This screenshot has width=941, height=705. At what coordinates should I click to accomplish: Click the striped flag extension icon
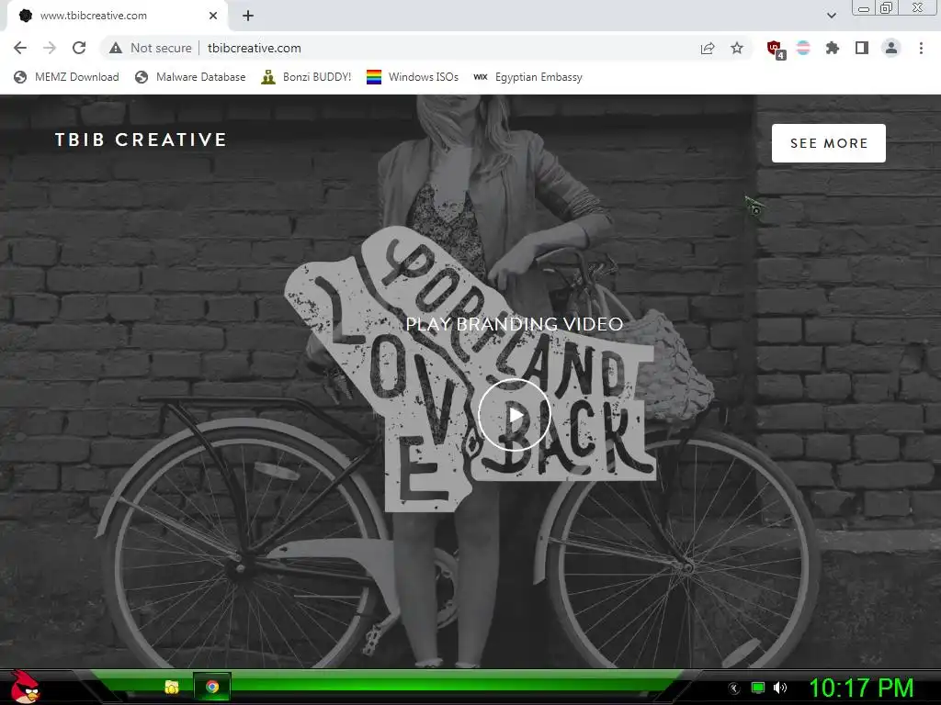point(803,48)
